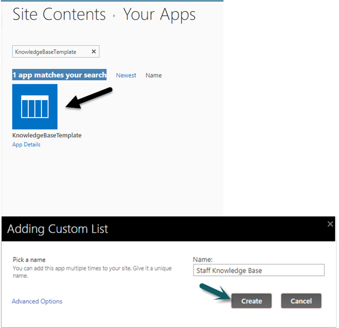This screenshot has width=339, height=328.
Task: Click the Adding Custom List dialog title
Action: tap(58, 229)
